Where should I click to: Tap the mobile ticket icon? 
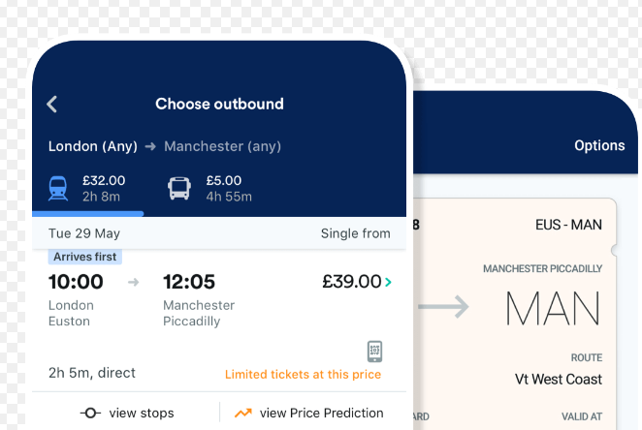point(374,351)
